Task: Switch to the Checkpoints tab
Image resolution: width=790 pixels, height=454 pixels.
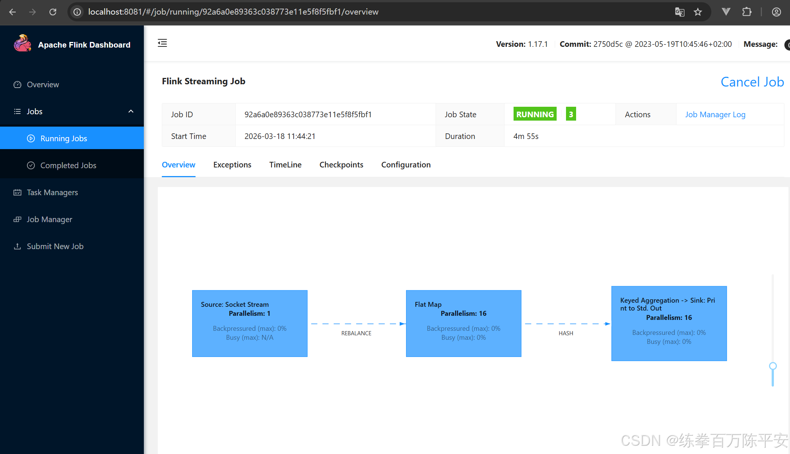Action: click(x=341, y=165)
